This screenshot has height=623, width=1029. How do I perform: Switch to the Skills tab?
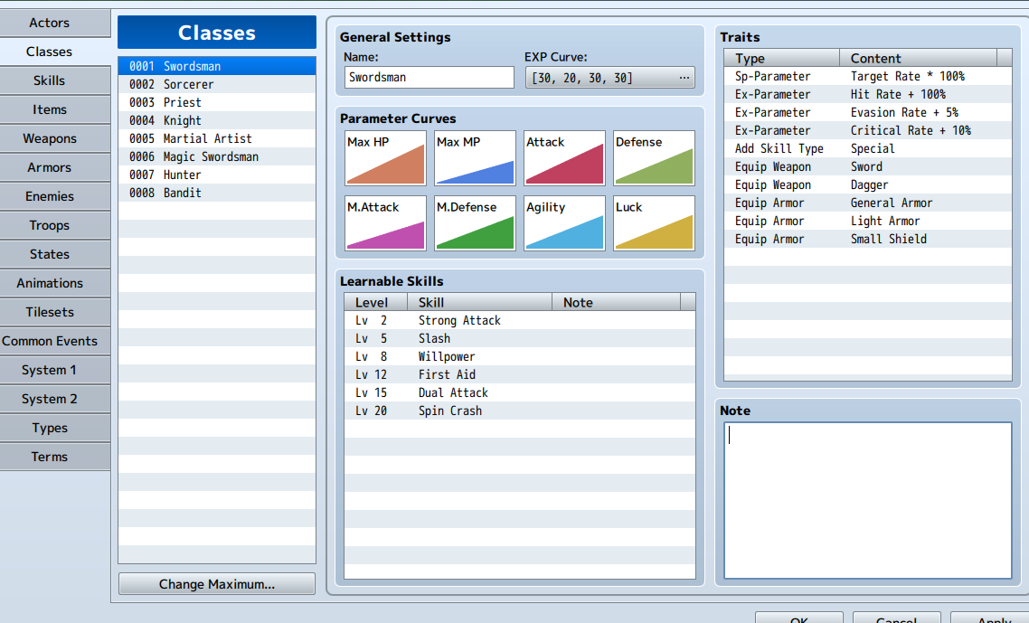pos(55,80)
